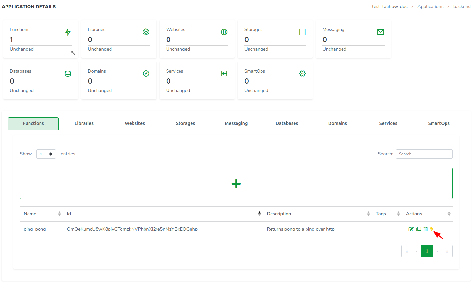
Task: Focus the Search input field
Action: (x=424, y=154)
